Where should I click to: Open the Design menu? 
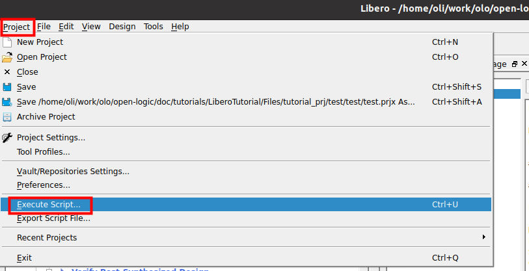122,27
